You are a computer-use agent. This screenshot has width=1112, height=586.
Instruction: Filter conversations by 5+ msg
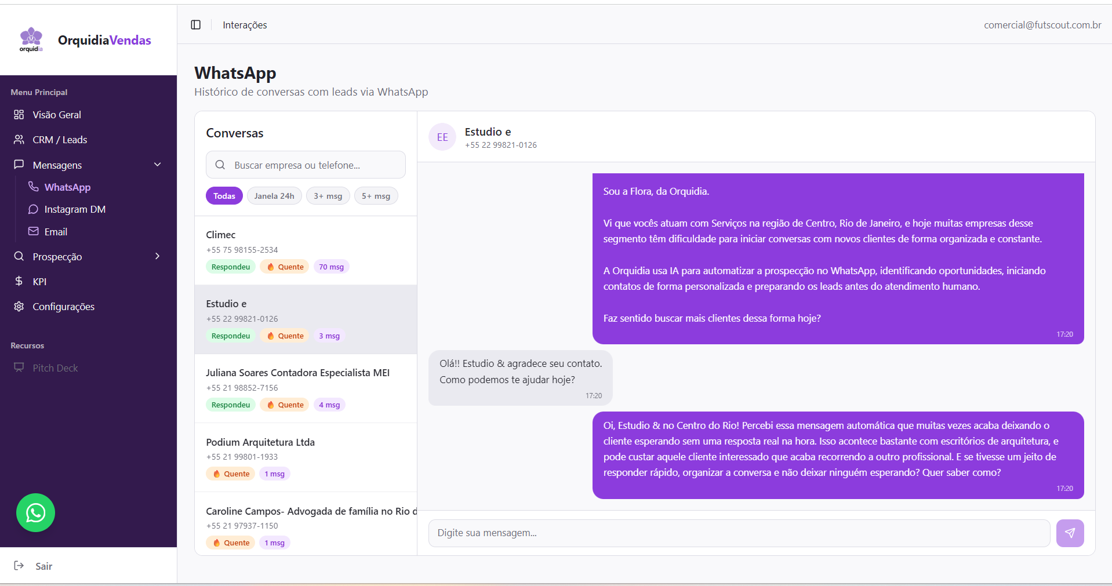pyautogui.click(x=376, y=196)
